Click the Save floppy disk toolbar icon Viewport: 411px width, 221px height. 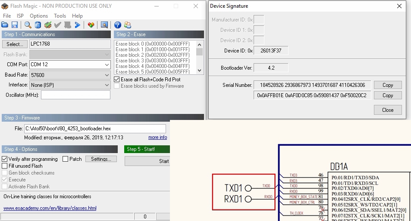pos(15,25)
